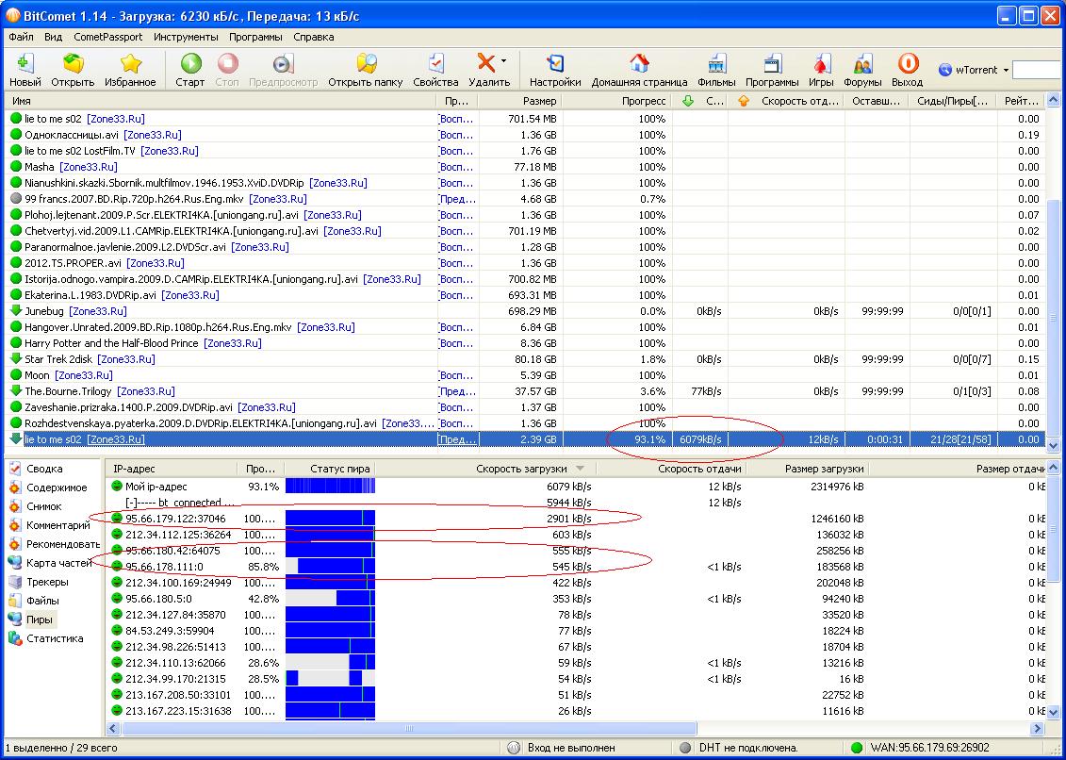This screenshot has height=760, width=1066.
Task: Select peer 212.34.112.125:36264
Action: (577, 535)
